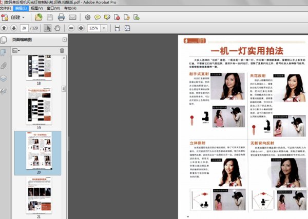Viewport: 308px width, 219px height.
Task: Click the Open file folder icon
Action: point(39,17)
